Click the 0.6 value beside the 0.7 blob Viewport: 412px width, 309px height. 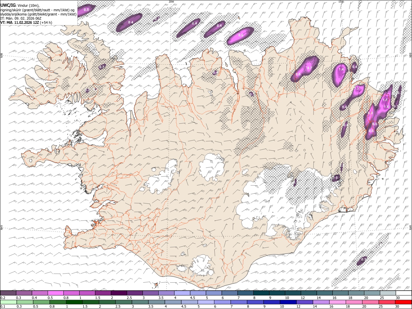(298, 74)
